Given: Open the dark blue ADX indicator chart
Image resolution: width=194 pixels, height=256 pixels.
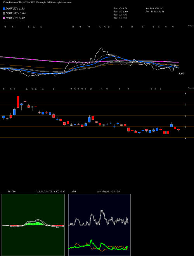Looking at the screenshot, I should [x=99, y=225].
